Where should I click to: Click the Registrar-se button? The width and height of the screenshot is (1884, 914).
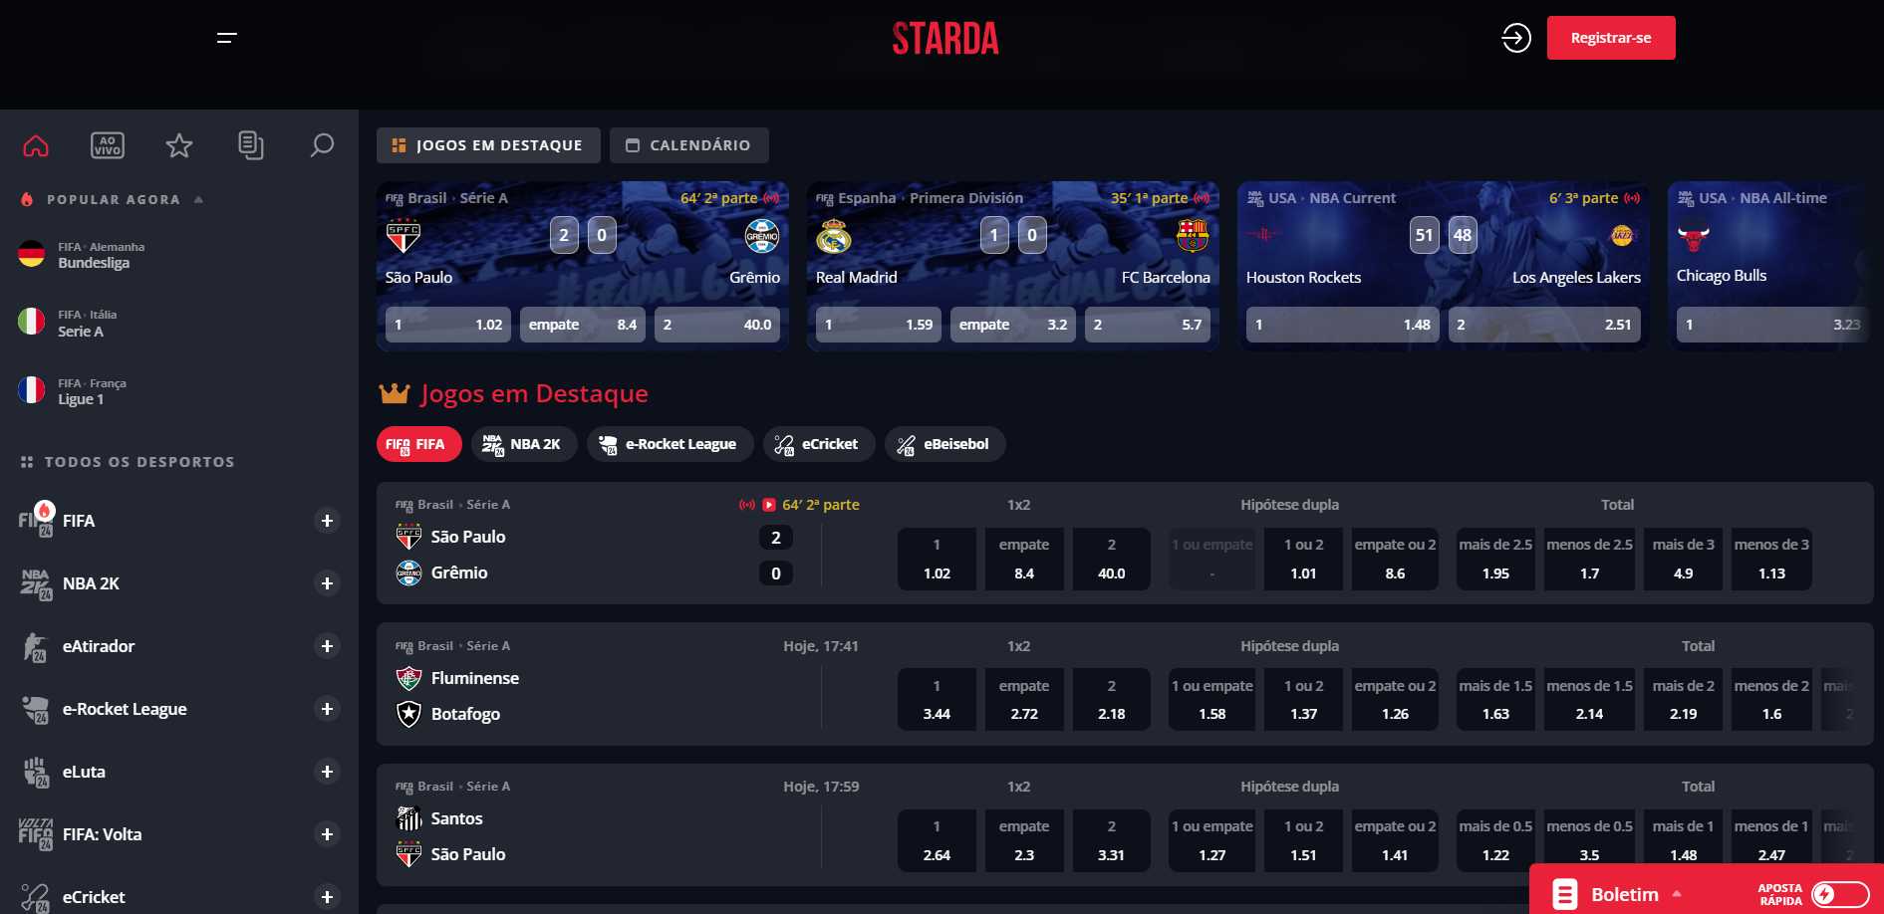click(x=1610, y=37)
